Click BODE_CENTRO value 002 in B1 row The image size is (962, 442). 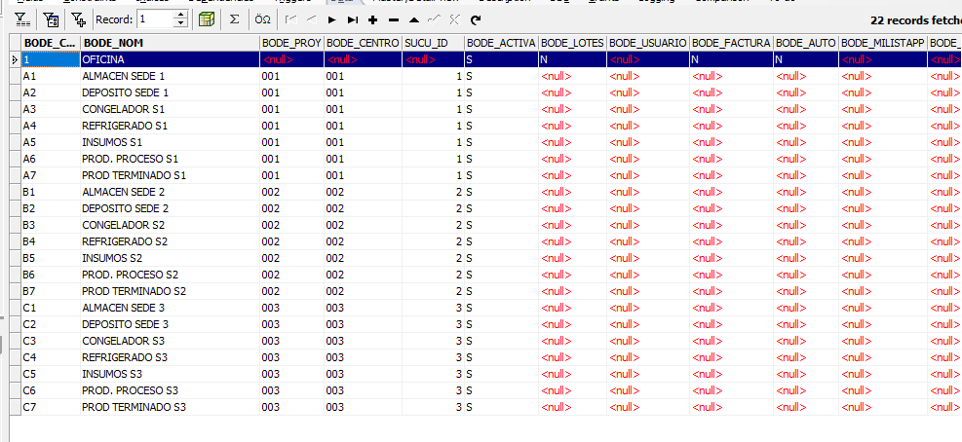pos(364,192)
